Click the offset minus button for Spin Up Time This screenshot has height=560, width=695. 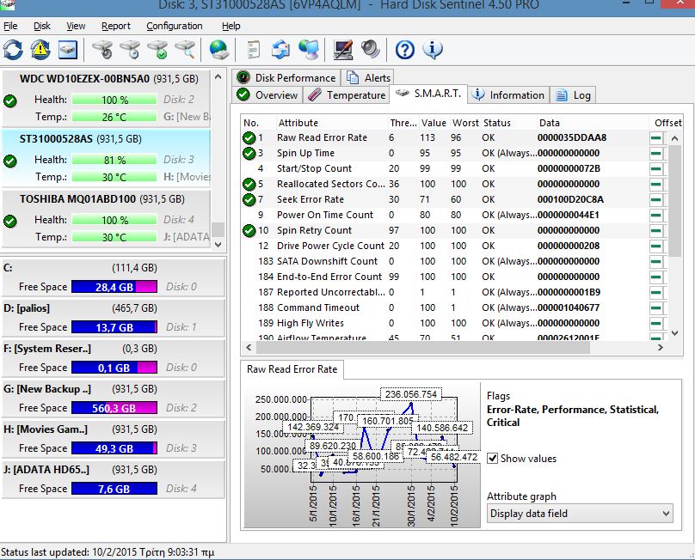(656, 154)
